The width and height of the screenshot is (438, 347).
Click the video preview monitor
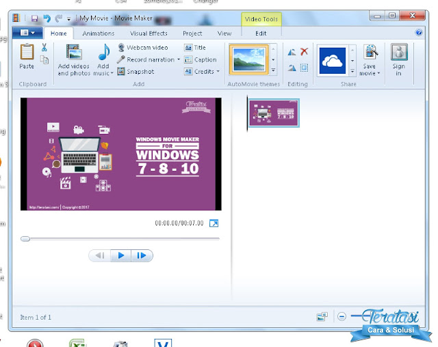click(121, 154)
